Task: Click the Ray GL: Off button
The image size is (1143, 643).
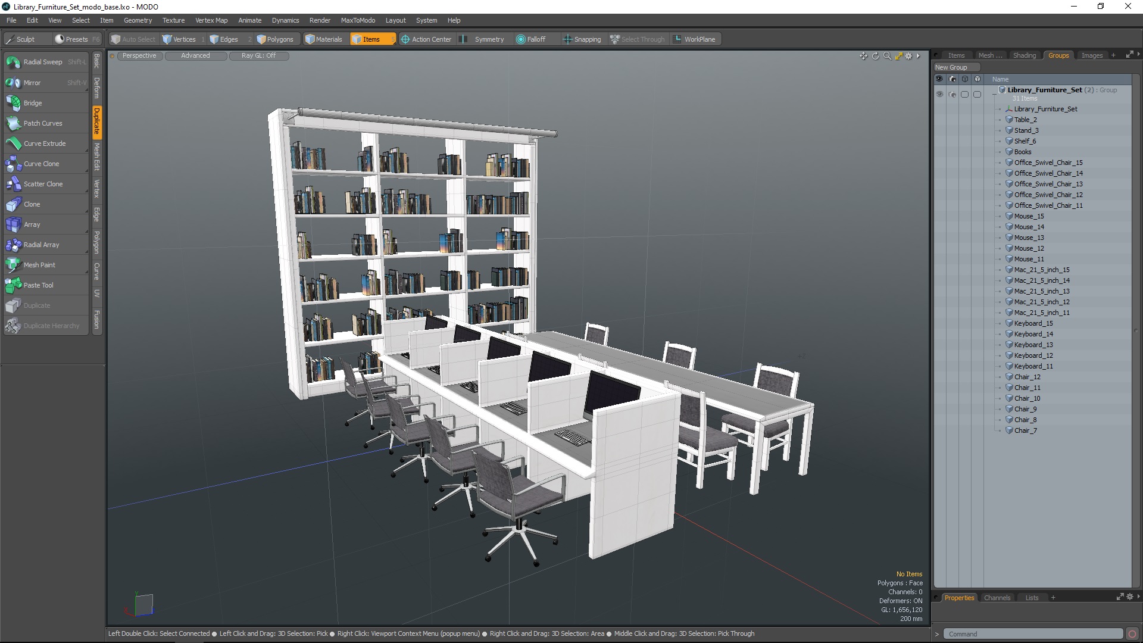Action: [258, 56]
